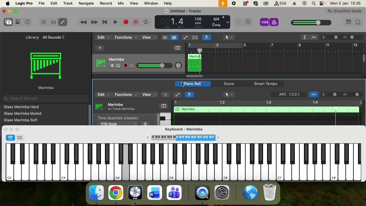Expand the LCD display mode chevron
The width and height of the screenshot is (366, 206).
click(x=228, y=22)
